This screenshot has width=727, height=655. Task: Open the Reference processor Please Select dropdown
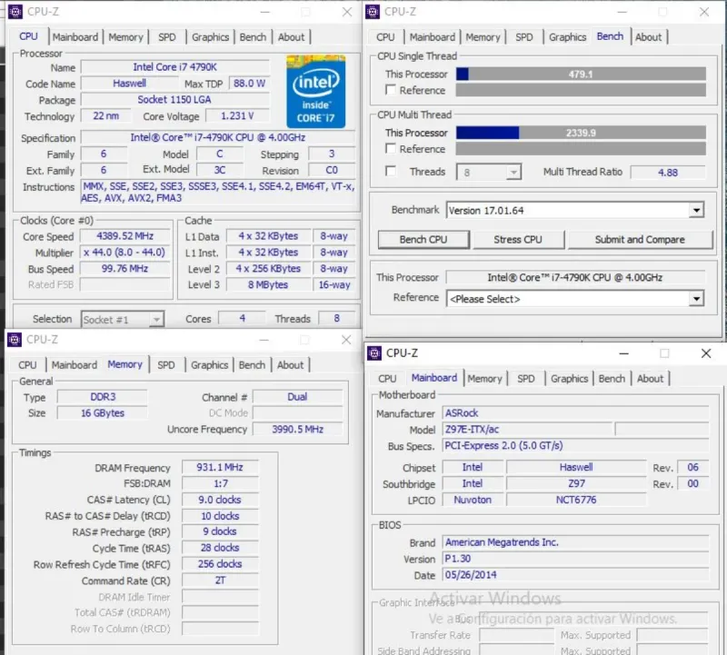[x=575, y=299]
